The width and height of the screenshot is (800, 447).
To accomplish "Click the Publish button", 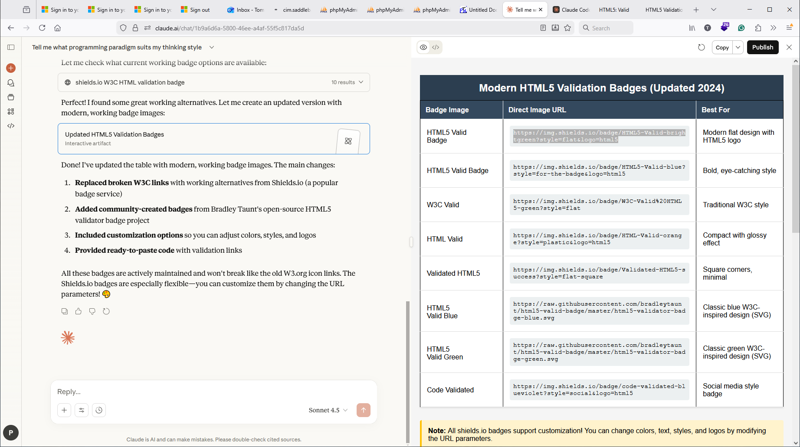I will pos(762,47).
